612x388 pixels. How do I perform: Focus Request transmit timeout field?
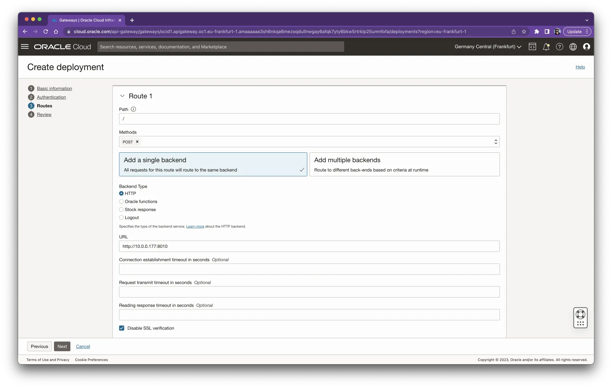309,292
